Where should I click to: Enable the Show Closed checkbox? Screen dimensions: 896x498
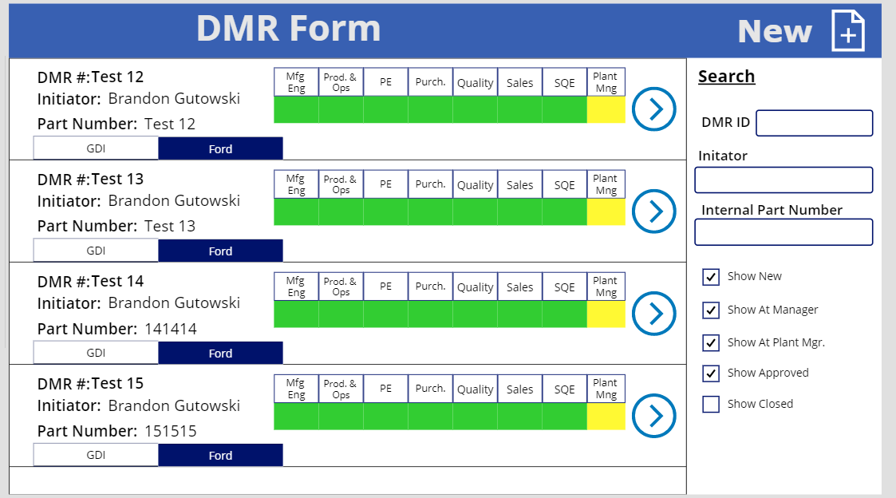click(x=711, y=404)
